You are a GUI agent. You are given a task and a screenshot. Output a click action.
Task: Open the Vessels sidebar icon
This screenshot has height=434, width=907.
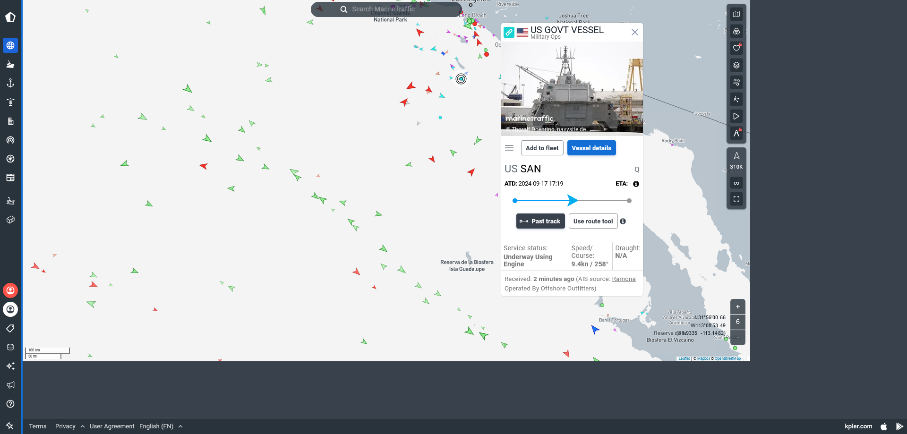[x=10, y=64]
